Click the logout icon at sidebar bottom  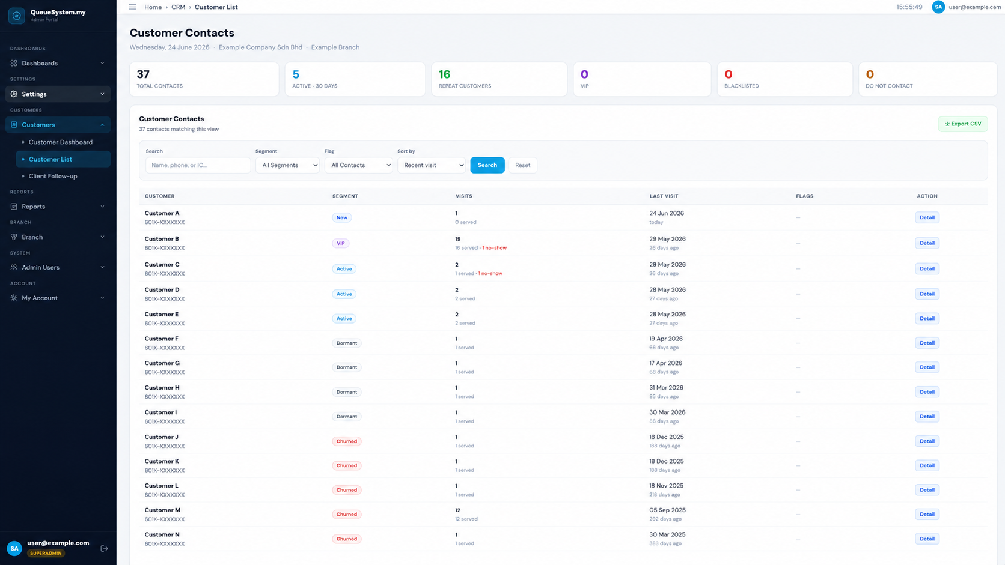pos(104,548)
